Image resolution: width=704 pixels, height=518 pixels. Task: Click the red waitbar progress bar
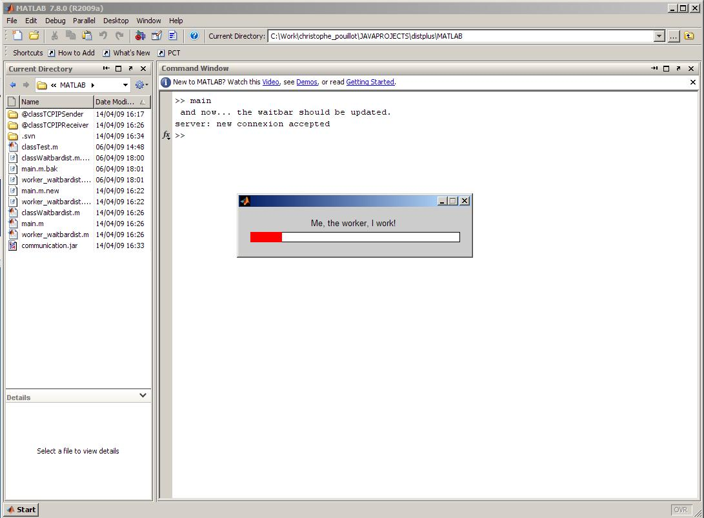[x=267, y=237]
